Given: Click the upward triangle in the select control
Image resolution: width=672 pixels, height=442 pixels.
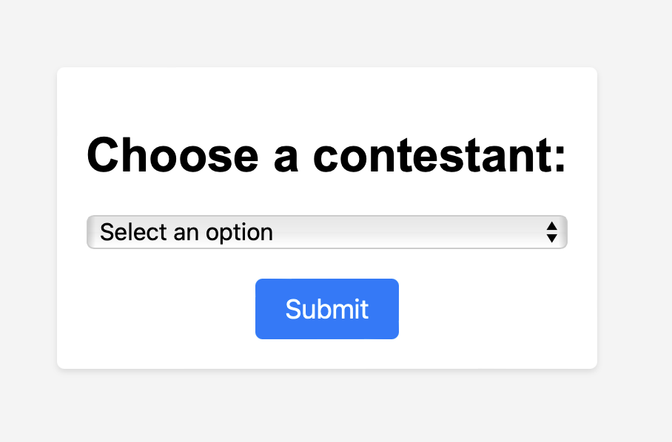Looking at the screenshot, I should tap(551, 226).
